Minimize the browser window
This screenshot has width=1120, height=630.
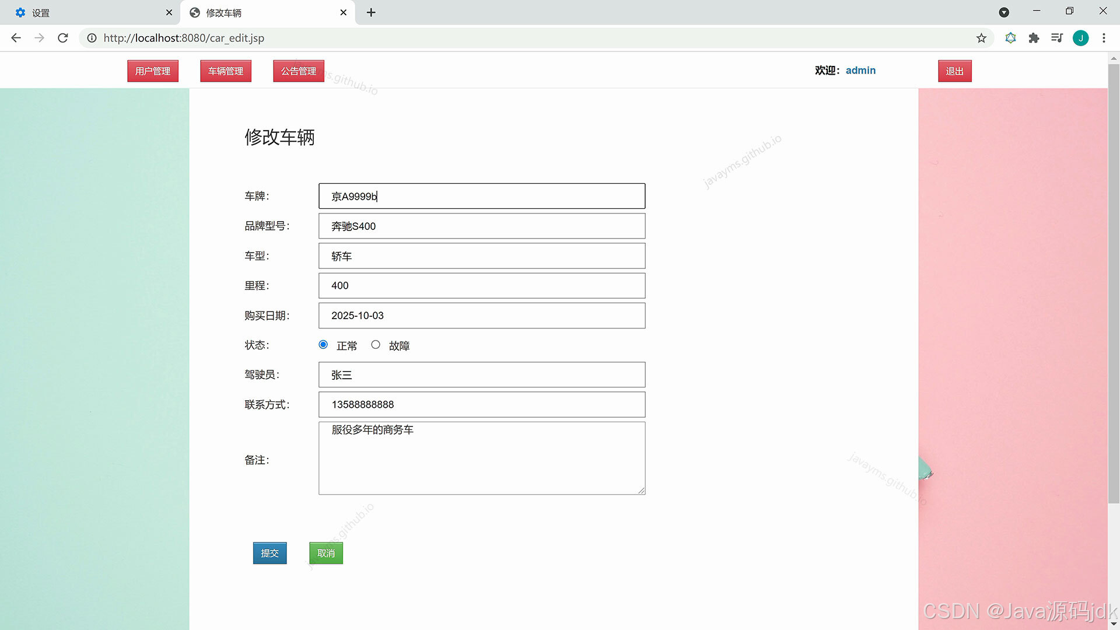pos(1037,11)
